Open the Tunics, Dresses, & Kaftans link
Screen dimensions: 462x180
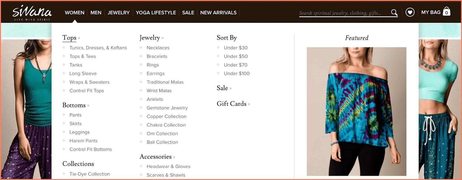tap(98, 48)
